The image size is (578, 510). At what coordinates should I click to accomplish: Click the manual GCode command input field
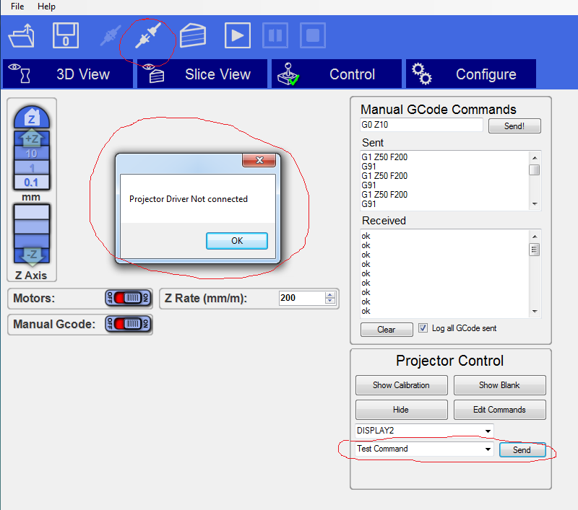pyautogui.click(x=421, y=125)
